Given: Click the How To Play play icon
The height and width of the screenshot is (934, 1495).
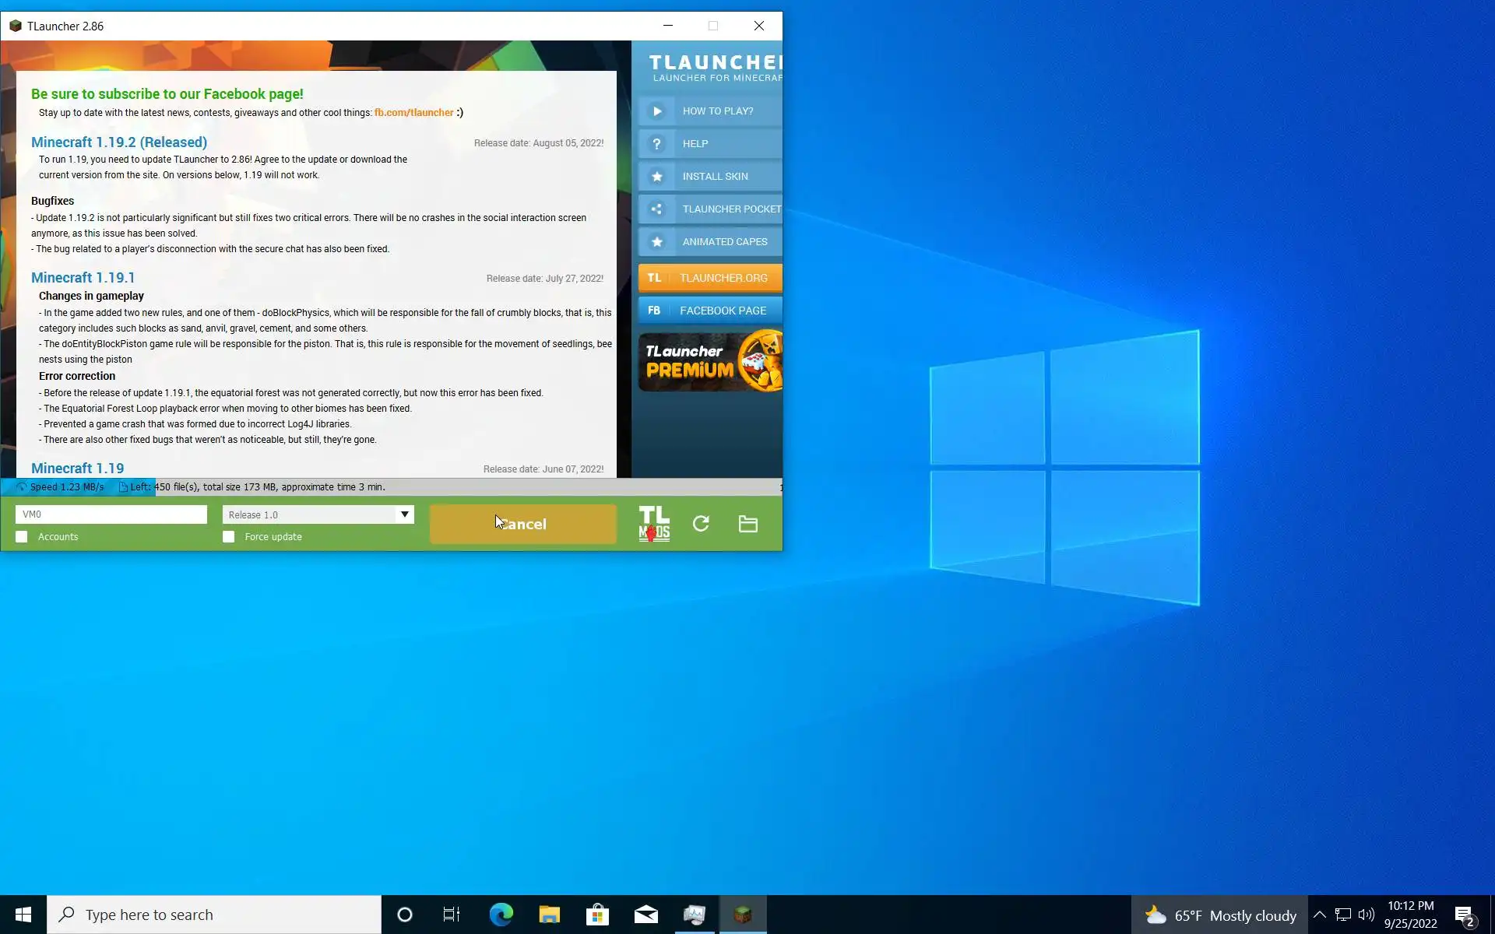Looking at the screenshot, I should pyautogui.click(x=656, y=111).
